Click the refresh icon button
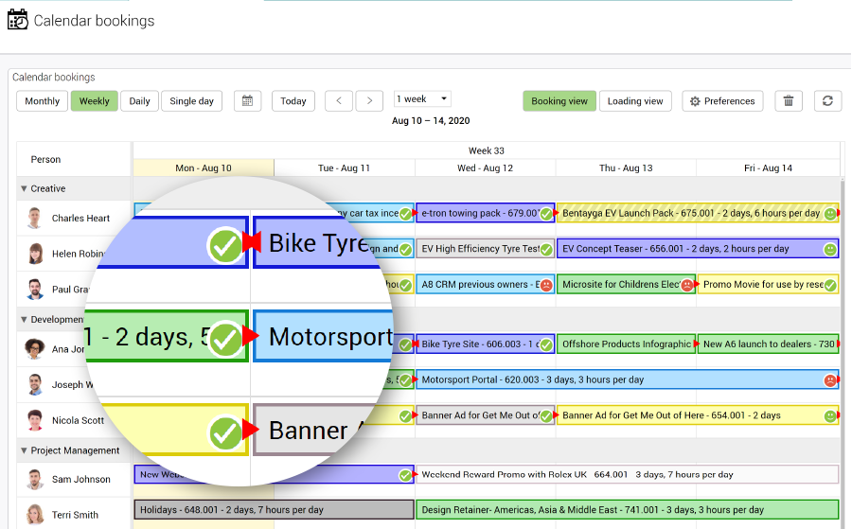This screenshot has width=852, height=529. point(827,101)
